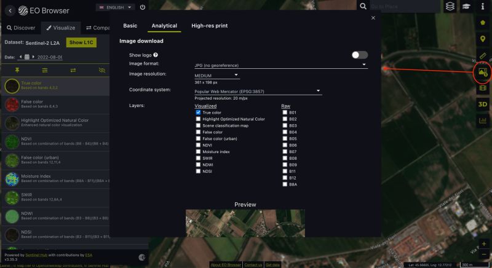Go to previous date arrow
The height and width of the screenshot is (268, 492).
(x=20, y=57)
